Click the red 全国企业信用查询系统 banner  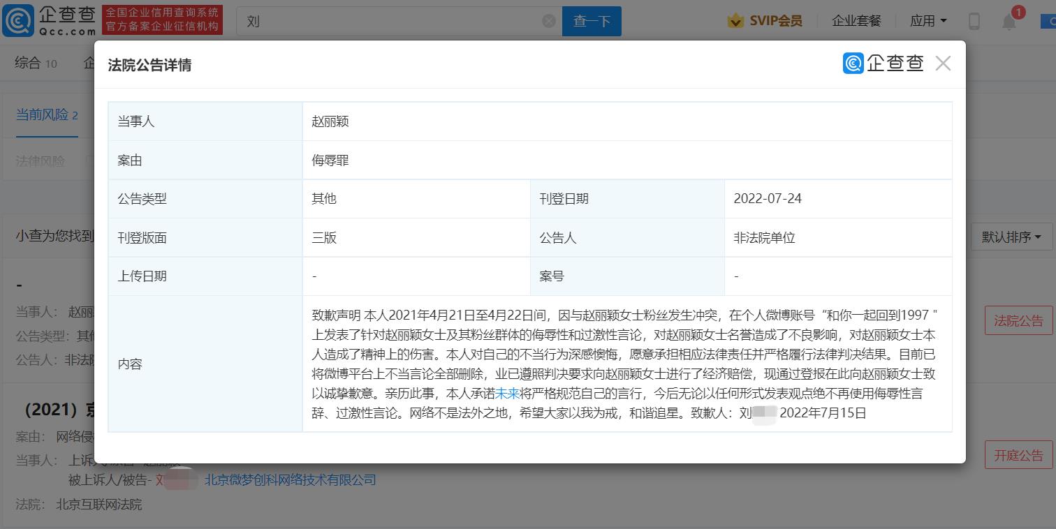tap(162, 20)
